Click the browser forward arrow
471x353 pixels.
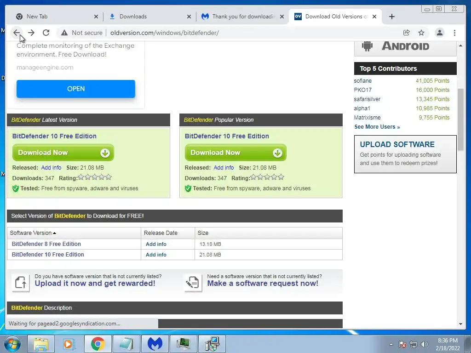31,33
